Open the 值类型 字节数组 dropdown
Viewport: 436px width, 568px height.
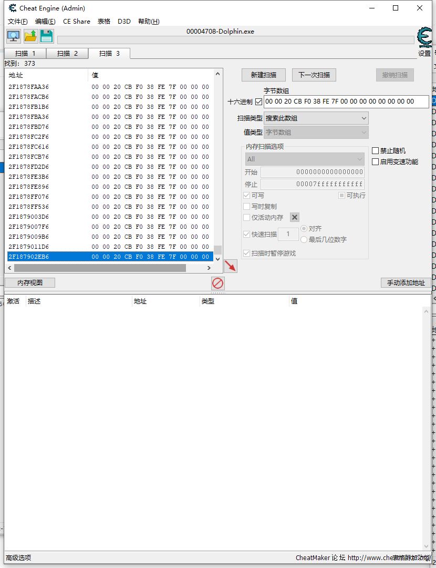(x=316, y=133)
